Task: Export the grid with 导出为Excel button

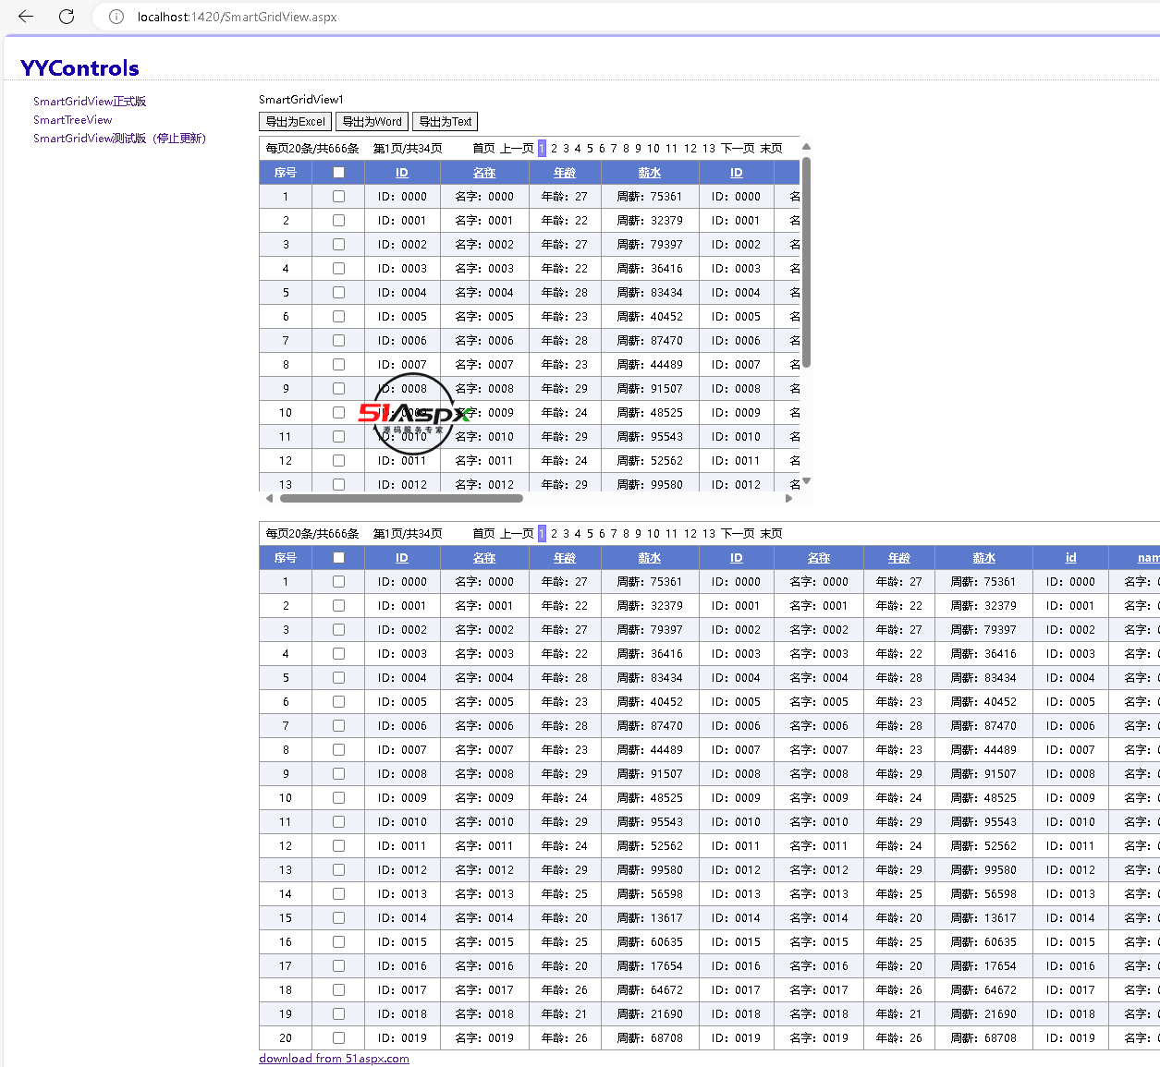Action: point(295,122)
